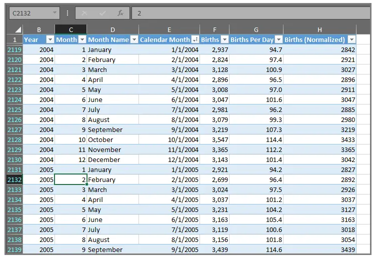Click the selected month cell in row 2132
Image resolution: width=377 pixels, height=260 pixels.
[70, 179]
